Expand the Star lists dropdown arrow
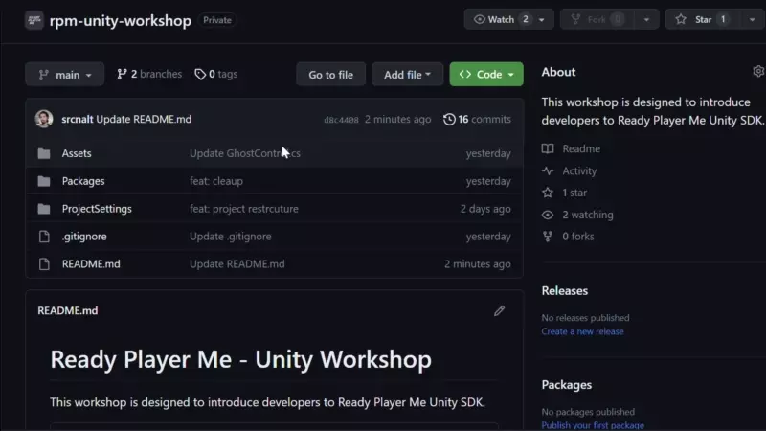 [x=753, y=19]
